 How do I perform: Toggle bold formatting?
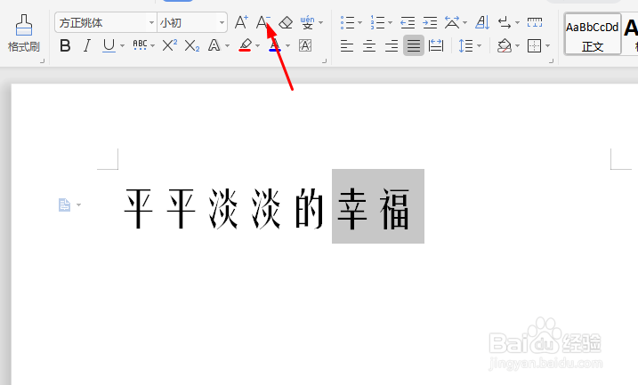[65, 45]
